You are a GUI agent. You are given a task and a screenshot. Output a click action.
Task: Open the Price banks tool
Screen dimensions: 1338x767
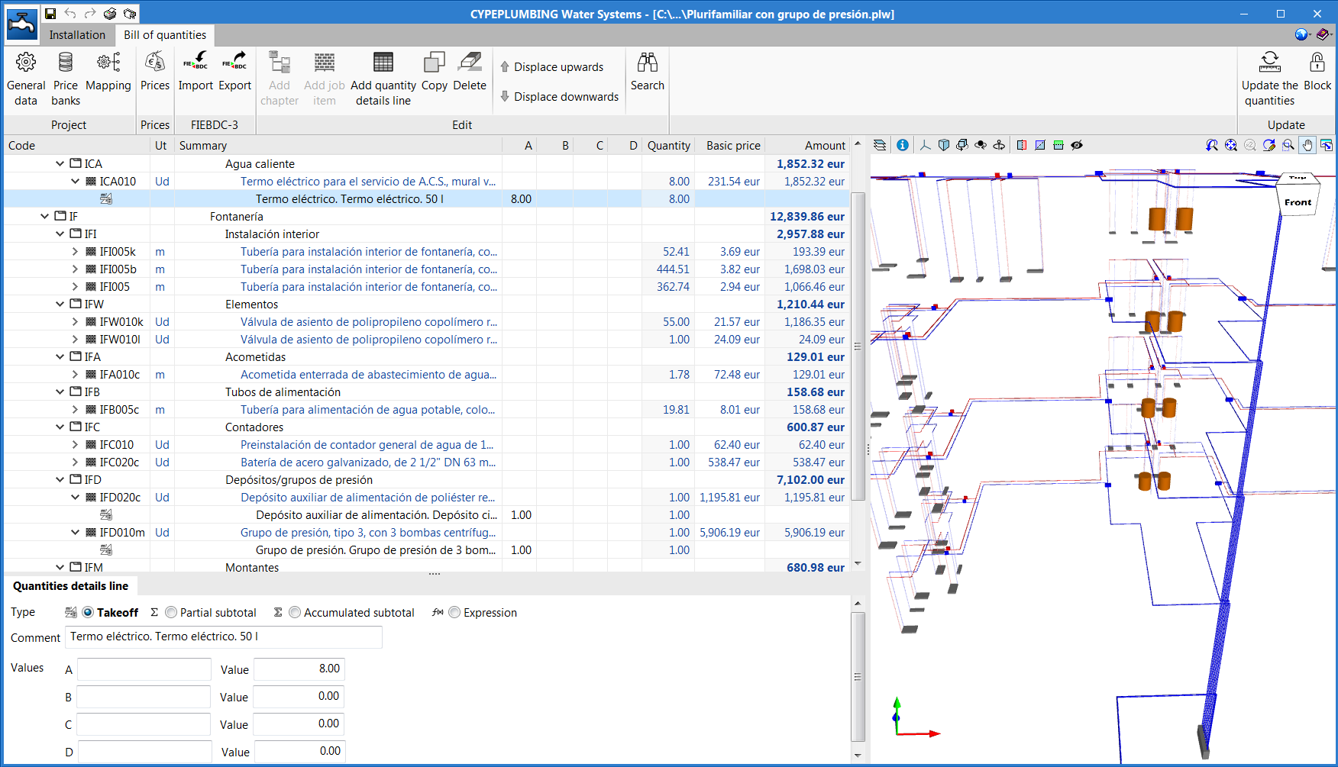pos(65,76)
